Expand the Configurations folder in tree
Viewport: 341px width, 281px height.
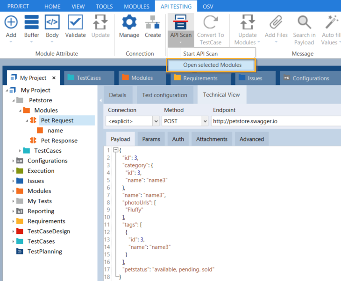click(14, 161)
